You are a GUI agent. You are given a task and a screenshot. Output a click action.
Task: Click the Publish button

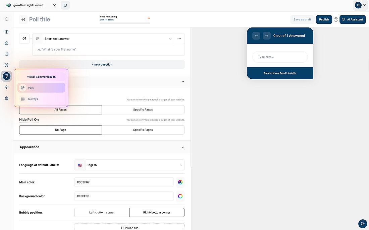click(324, 19)
